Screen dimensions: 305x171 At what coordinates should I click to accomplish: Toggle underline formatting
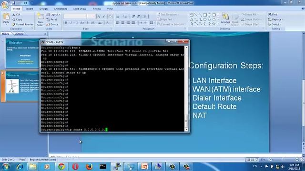pyautogui.click(x=76, y=23)
